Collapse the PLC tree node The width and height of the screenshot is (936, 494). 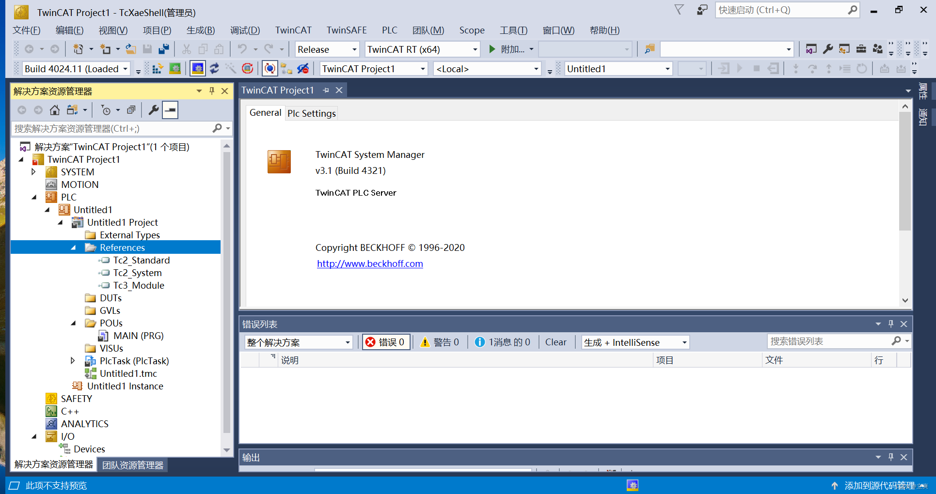point(34,197)
